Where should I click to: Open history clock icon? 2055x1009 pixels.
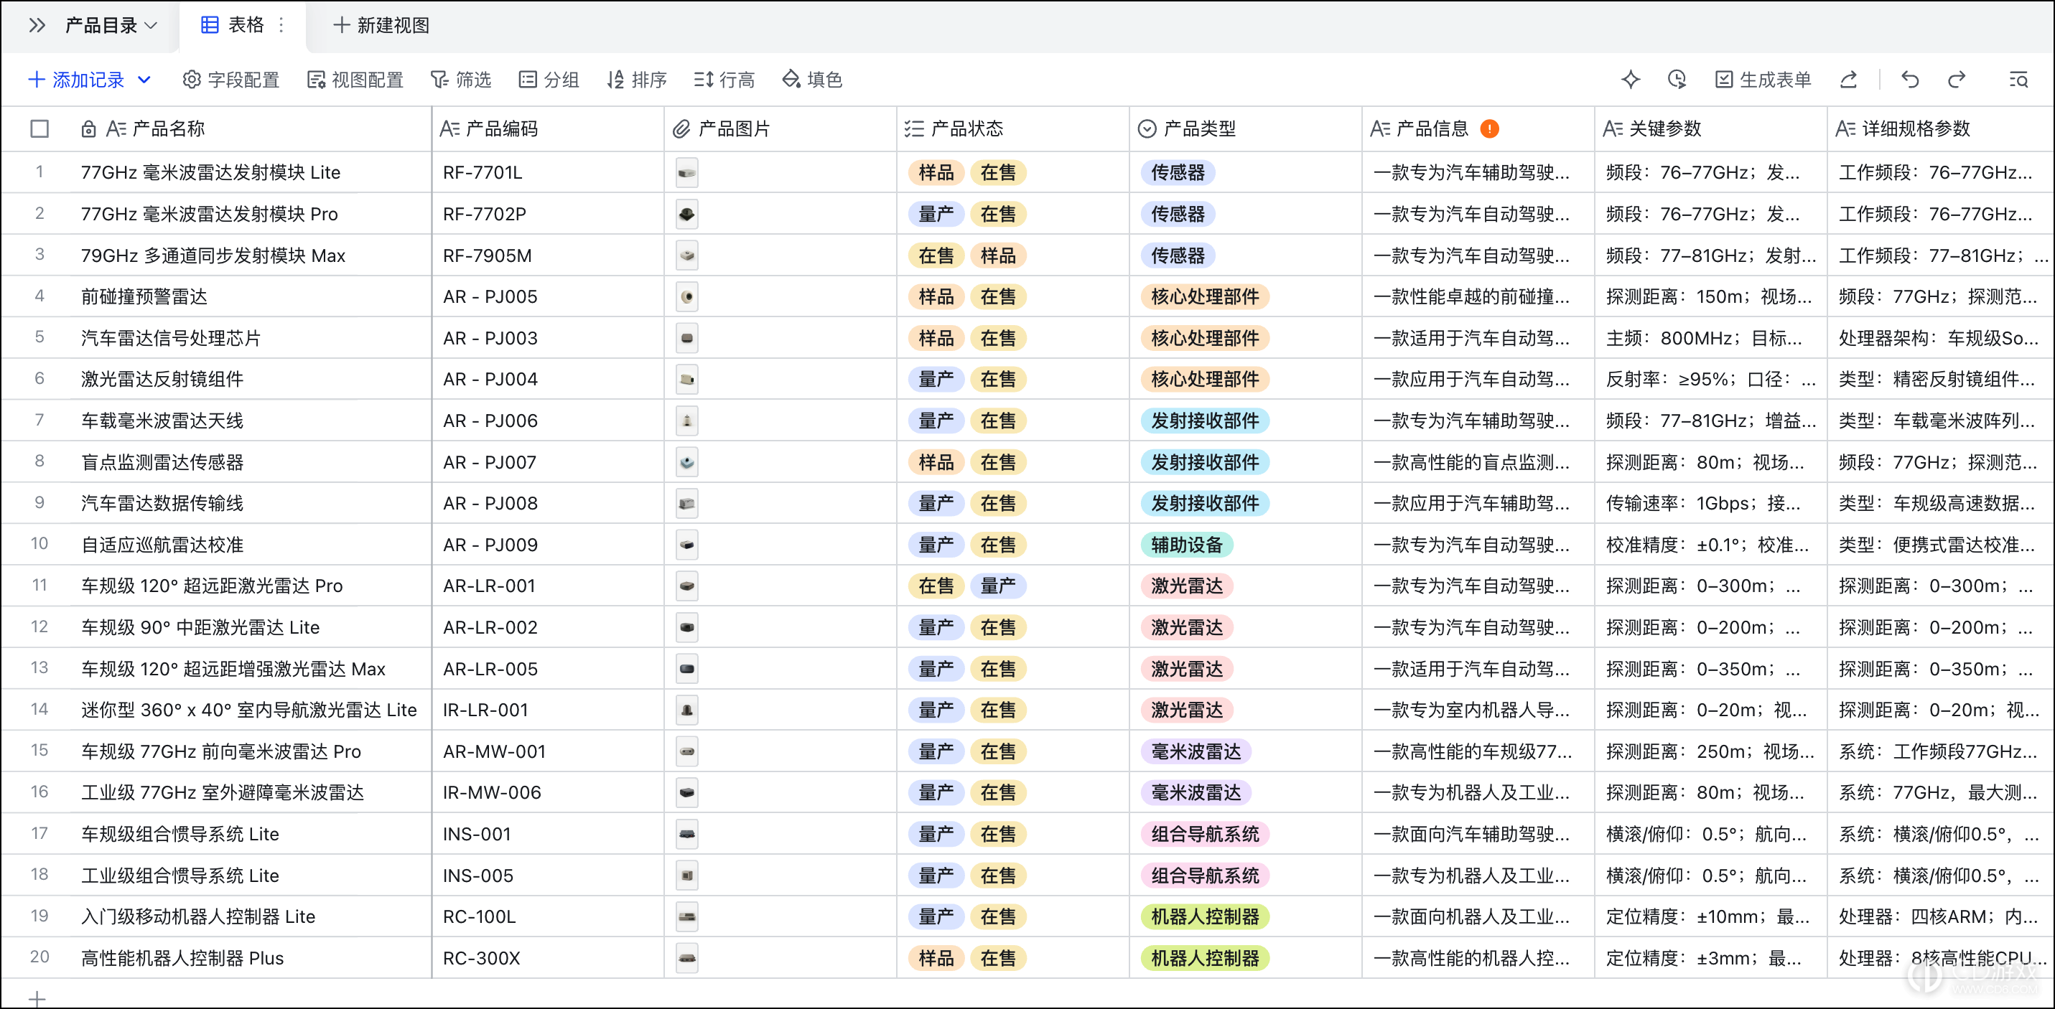[x=1677, y=80]
